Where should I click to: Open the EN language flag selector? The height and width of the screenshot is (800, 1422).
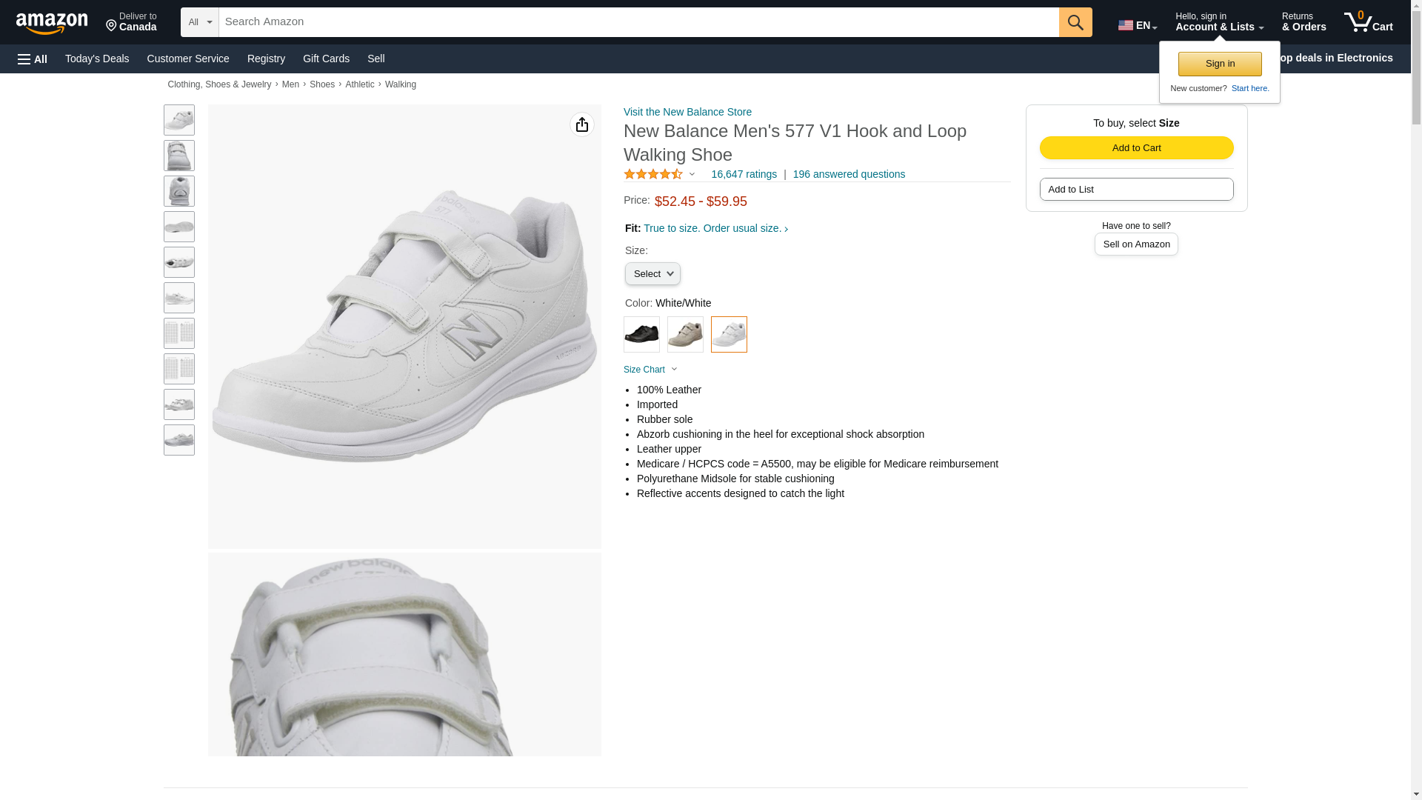click(1137, 25)
